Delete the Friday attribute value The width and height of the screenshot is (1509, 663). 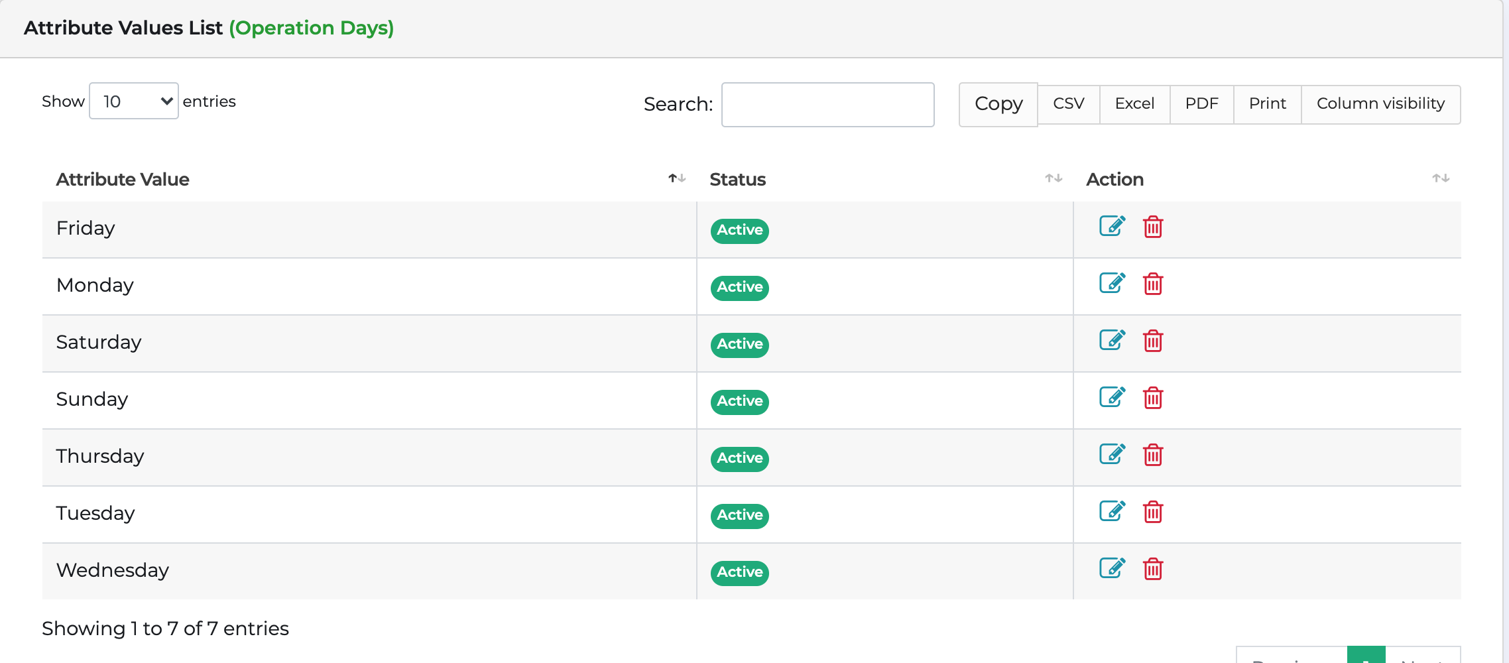tap(1153, 226)
